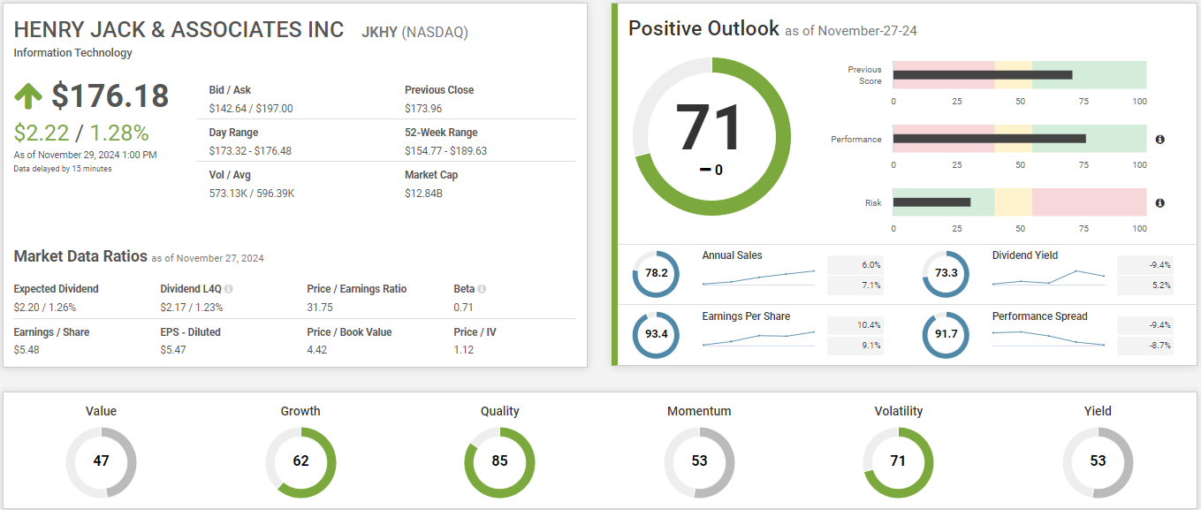
Task: Click the Price / Earnings Ratio value 31.75
Action: [x=320, y=308]
